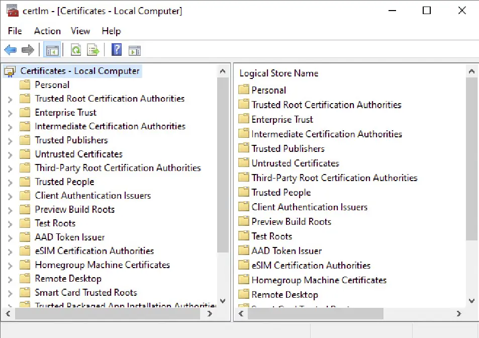The height and width of the screenshot is (338, 479).
Task: Expand Intermediate Certification Authorities tree node
Action: (10, 127)
